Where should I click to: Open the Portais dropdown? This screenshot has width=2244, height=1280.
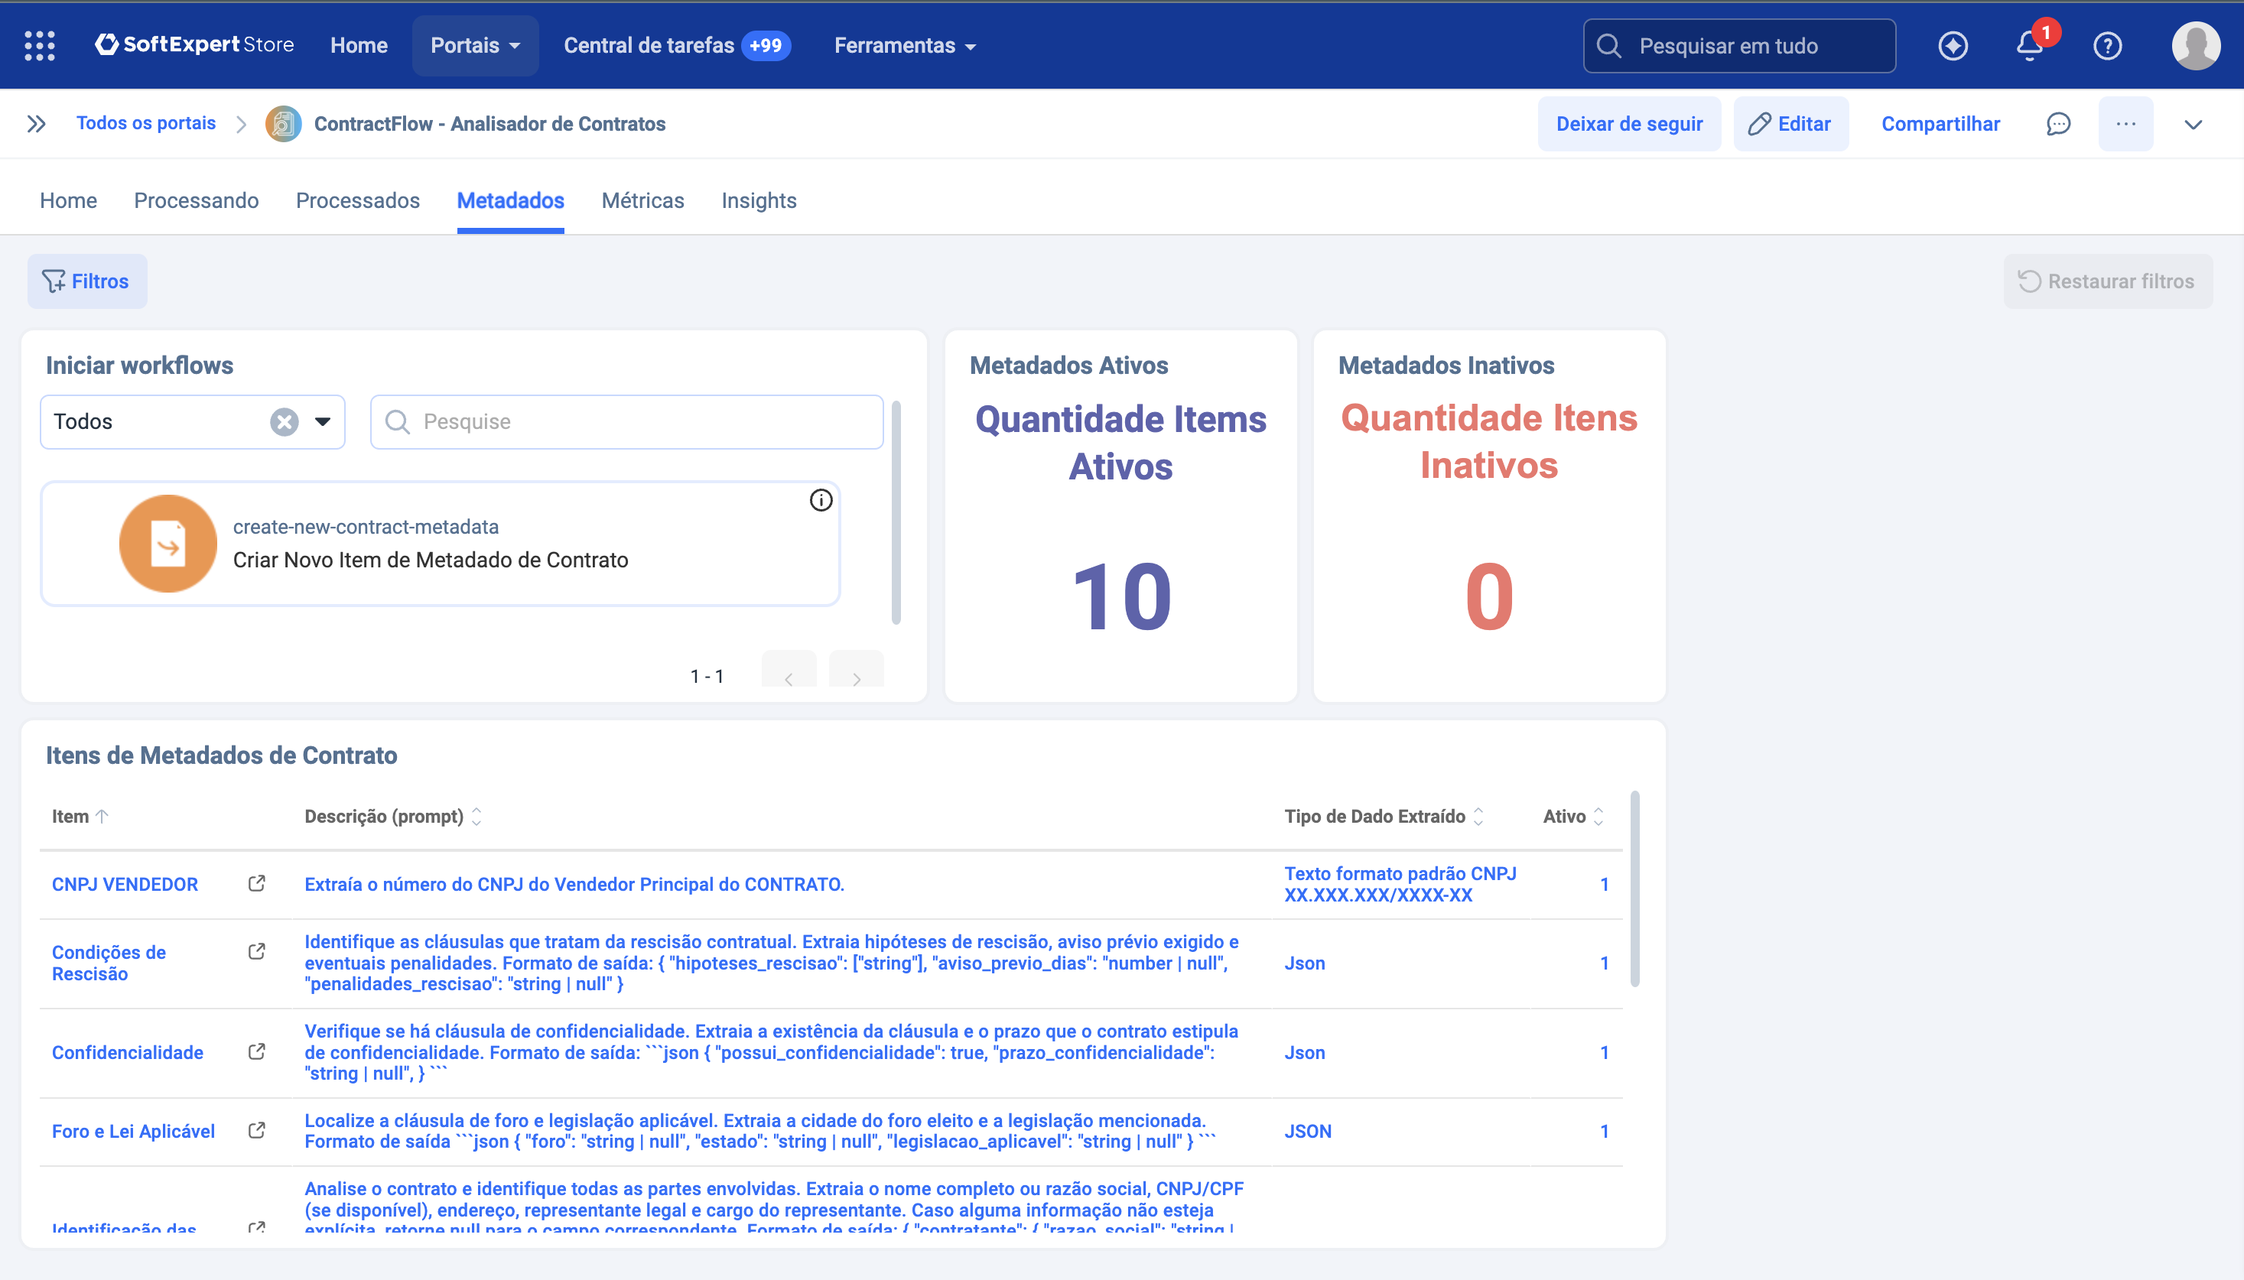[x=474, y=45]
